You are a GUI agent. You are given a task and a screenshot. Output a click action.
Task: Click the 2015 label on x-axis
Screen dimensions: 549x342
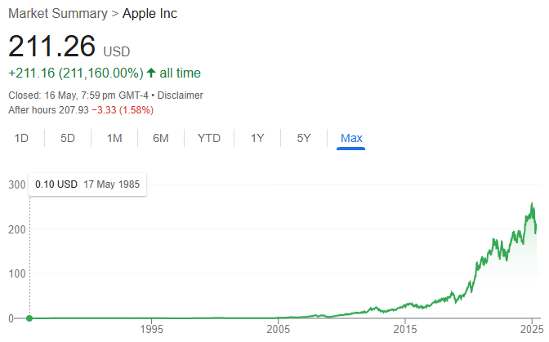tap(405, 329)
